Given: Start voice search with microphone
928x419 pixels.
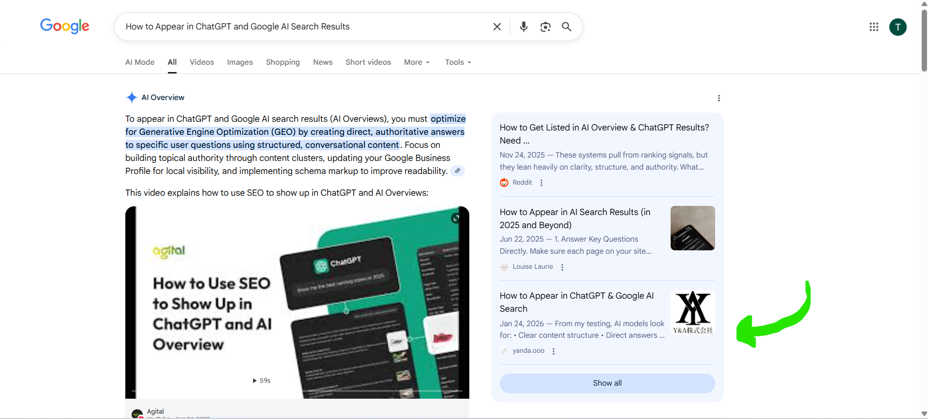Looking at the screenshot, I should coord(524,27).
